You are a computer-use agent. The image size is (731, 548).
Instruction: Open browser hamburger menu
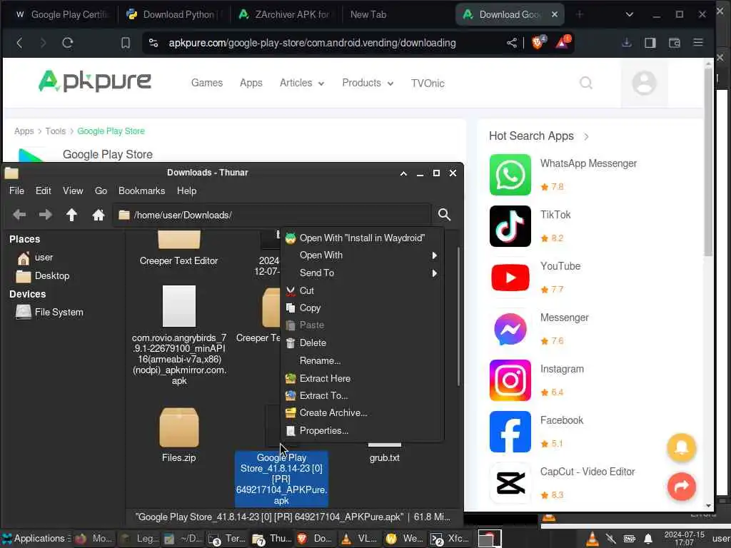click(698, 43)
